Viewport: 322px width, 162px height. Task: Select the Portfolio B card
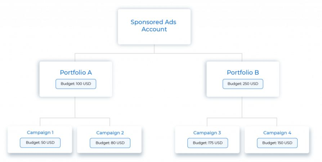pos(243,79)
